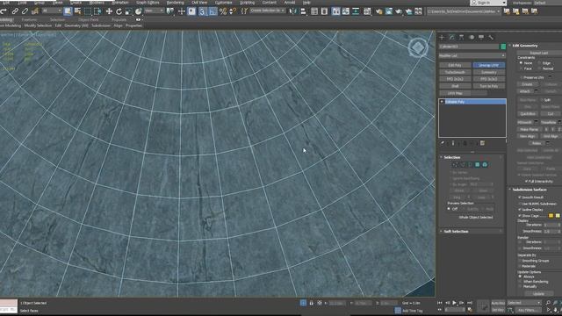The height and width of the screenshot is (316, 562).
Task: Select the None constraint radio button
Action: point(521,63)
